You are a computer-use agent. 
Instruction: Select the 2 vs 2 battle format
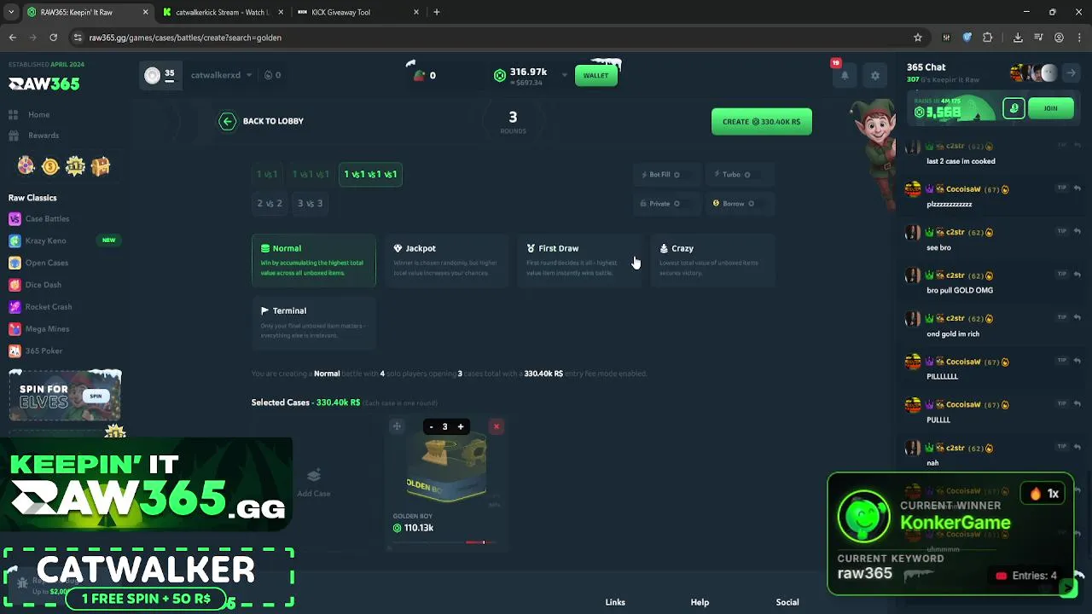click(x=270, y=204)
